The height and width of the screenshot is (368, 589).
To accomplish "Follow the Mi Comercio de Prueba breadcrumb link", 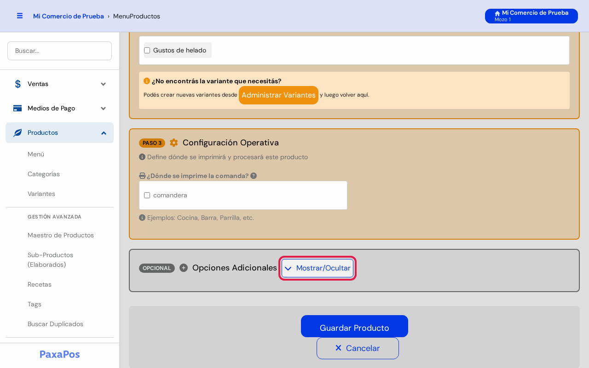I will 69,16.
